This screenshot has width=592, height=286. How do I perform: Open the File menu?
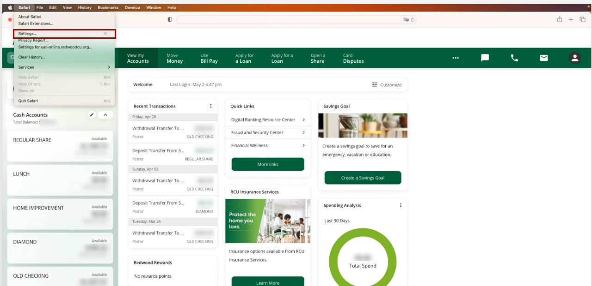pos(40,7)
